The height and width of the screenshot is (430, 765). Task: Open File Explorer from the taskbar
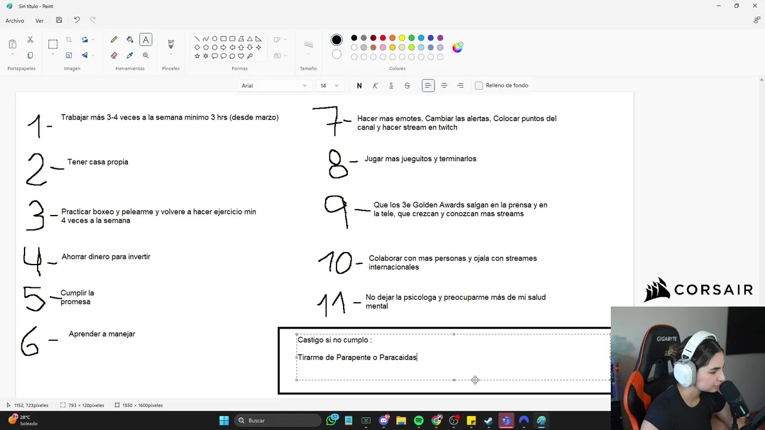(401, 420)
